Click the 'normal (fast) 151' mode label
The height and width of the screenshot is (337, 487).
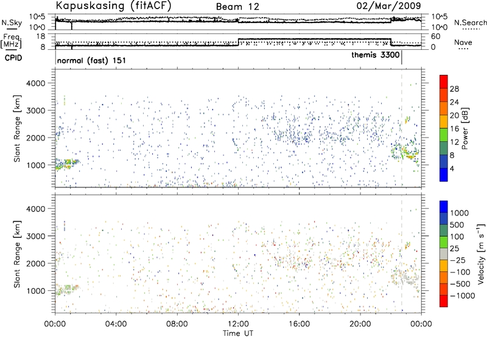(x=92, y=60)
